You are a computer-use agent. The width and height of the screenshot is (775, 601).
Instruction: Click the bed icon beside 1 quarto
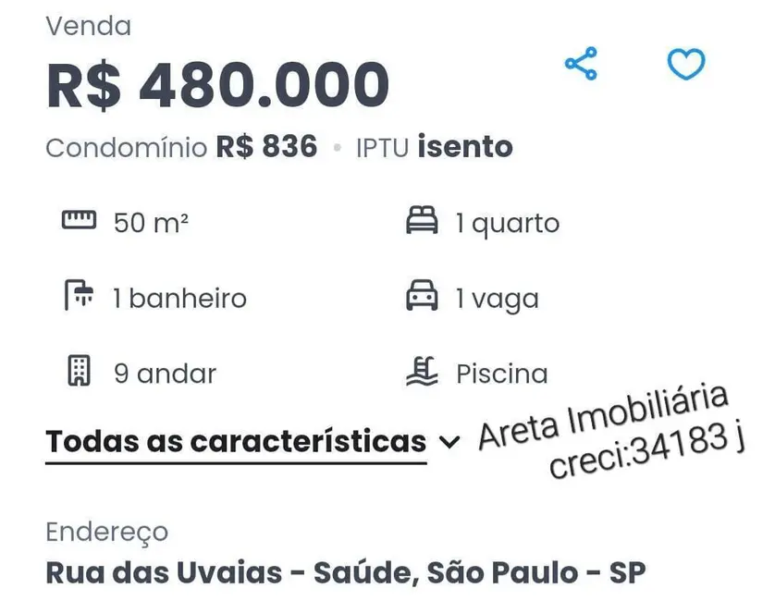coord(424,220)
